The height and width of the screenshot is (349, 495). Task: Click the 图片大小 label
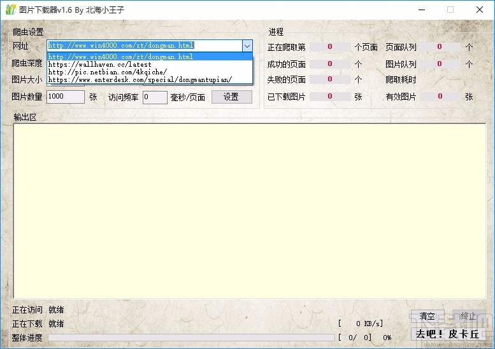point(27,79)
